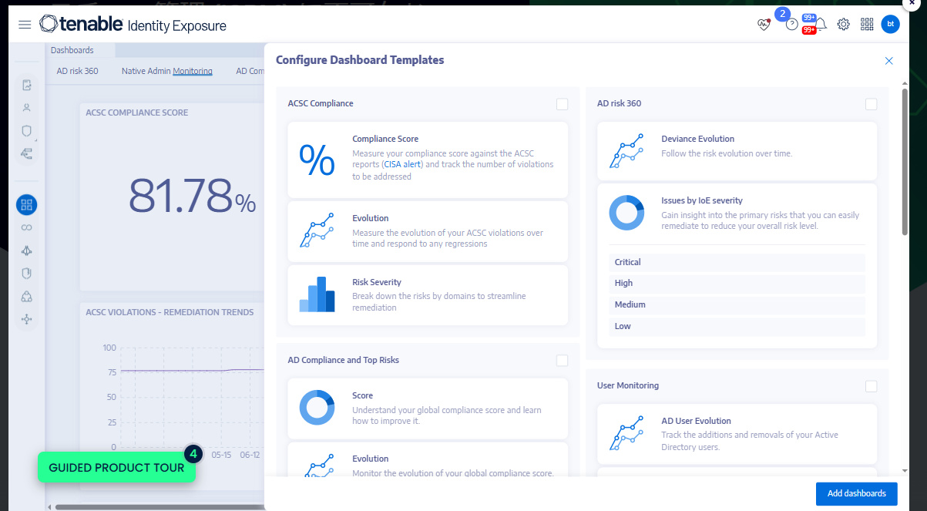927x511 pixels.
Task: Click the Issues by IoE severity title
Action: (x=702, y=201)
